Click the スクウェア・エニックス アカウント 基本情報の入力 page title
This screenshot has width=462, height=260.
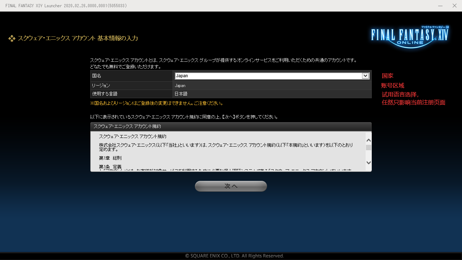(x=78, y=38)
